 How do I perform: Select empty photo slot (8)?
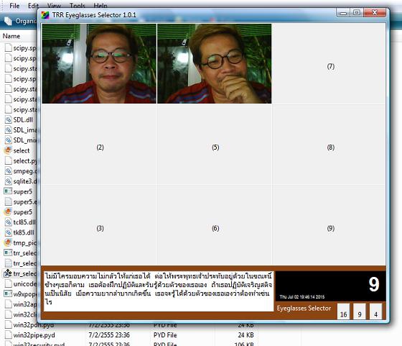(329, 145)
